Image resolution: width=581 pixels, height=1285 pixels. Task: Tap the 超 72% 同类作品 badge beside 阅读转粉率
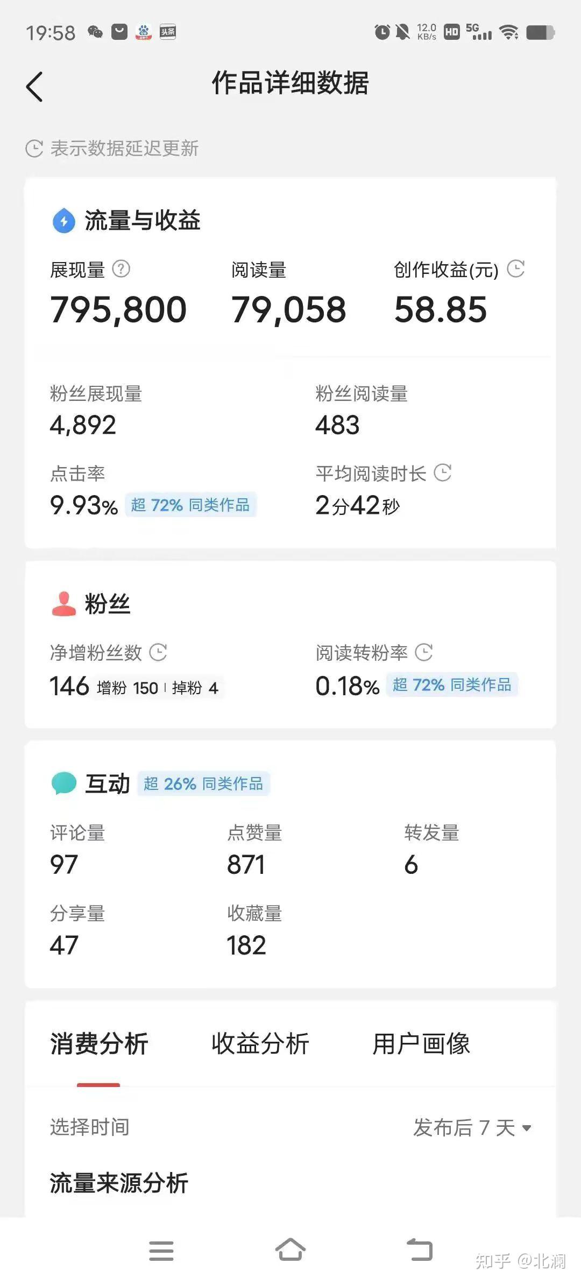pyautogui.click(x=452, y=684)
